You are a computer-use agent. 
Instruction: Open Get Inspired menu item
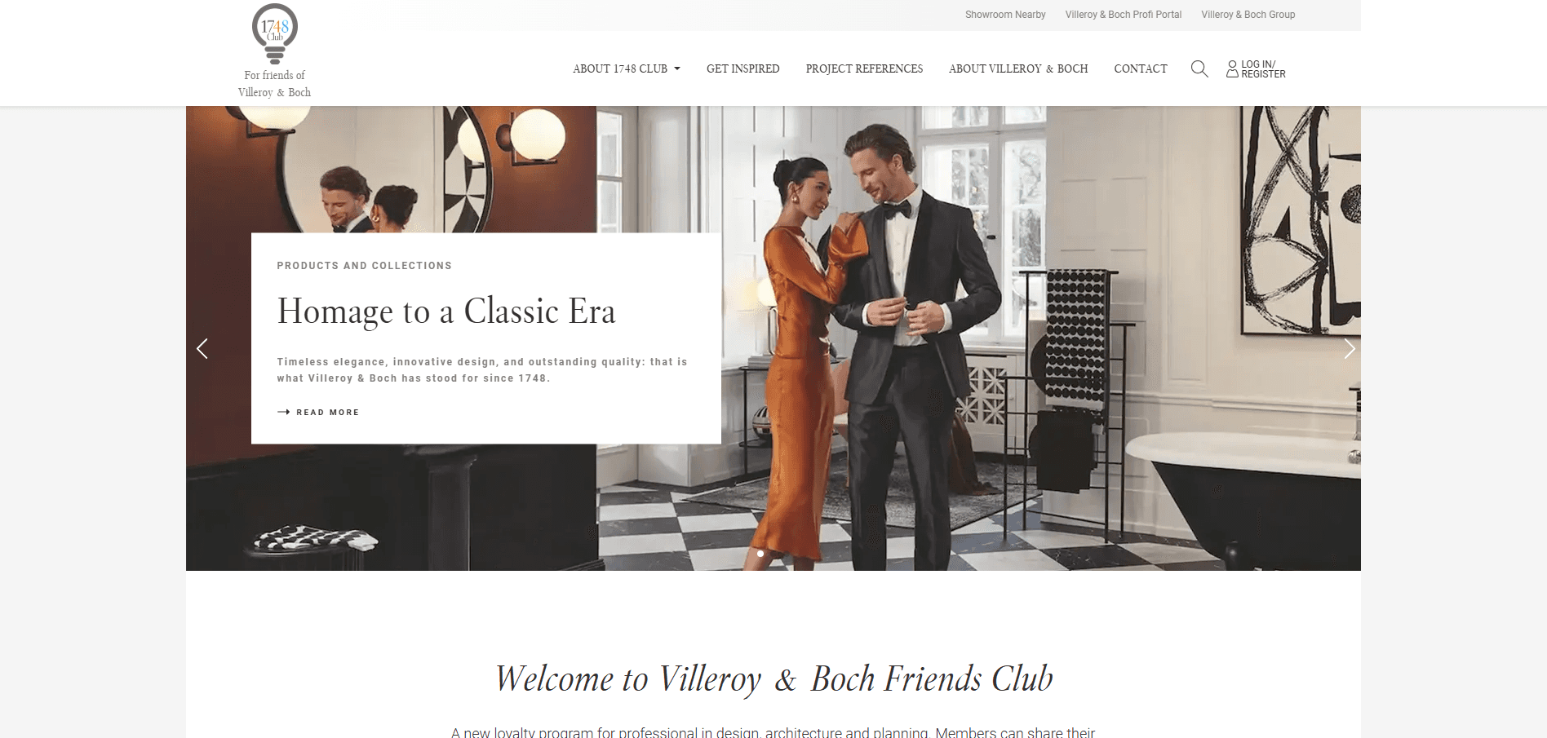743,69
